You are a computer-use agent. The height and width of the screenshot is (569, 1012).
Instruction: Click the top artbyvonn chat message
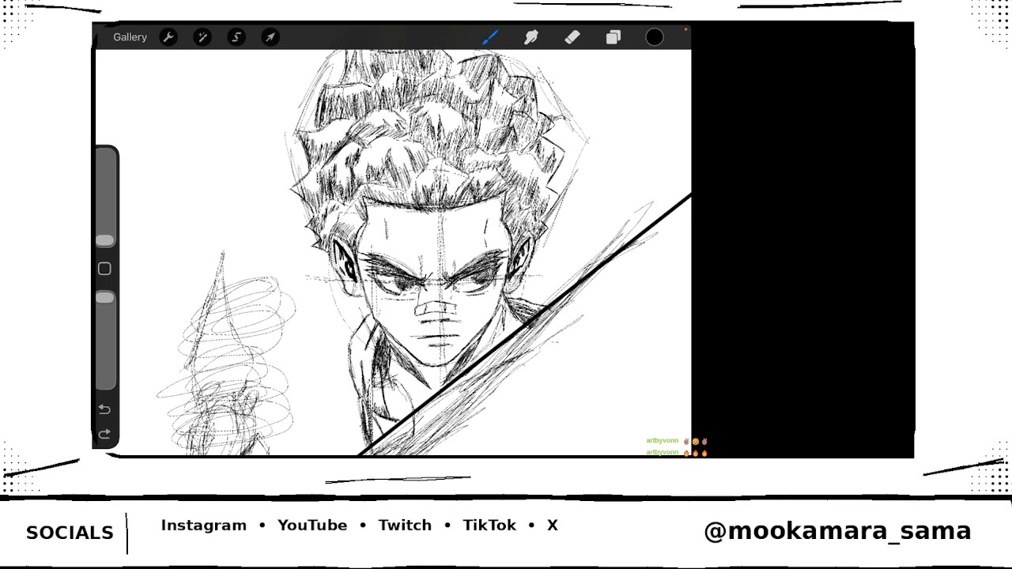[677, 441]
